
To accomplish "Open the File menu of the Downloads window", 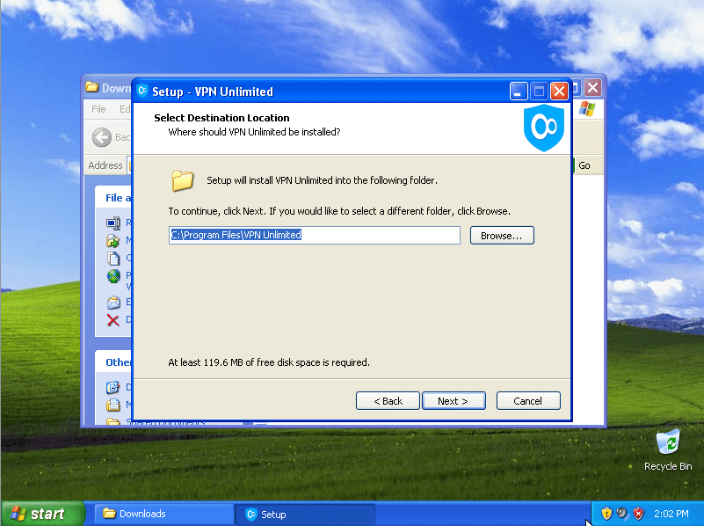I will 98,108.
